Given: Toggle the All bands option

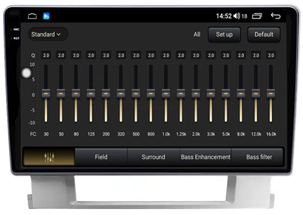Looking at the screenshot, I should coord(197,35).
